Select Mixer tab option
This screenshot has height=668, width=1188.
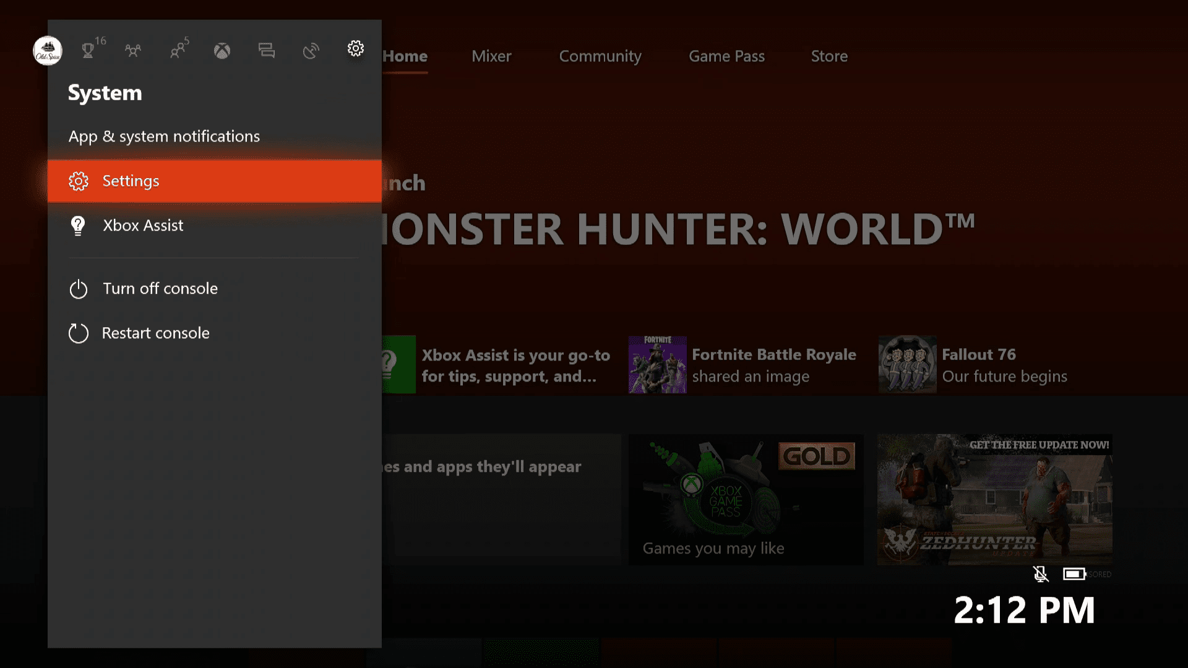[491, 56]
